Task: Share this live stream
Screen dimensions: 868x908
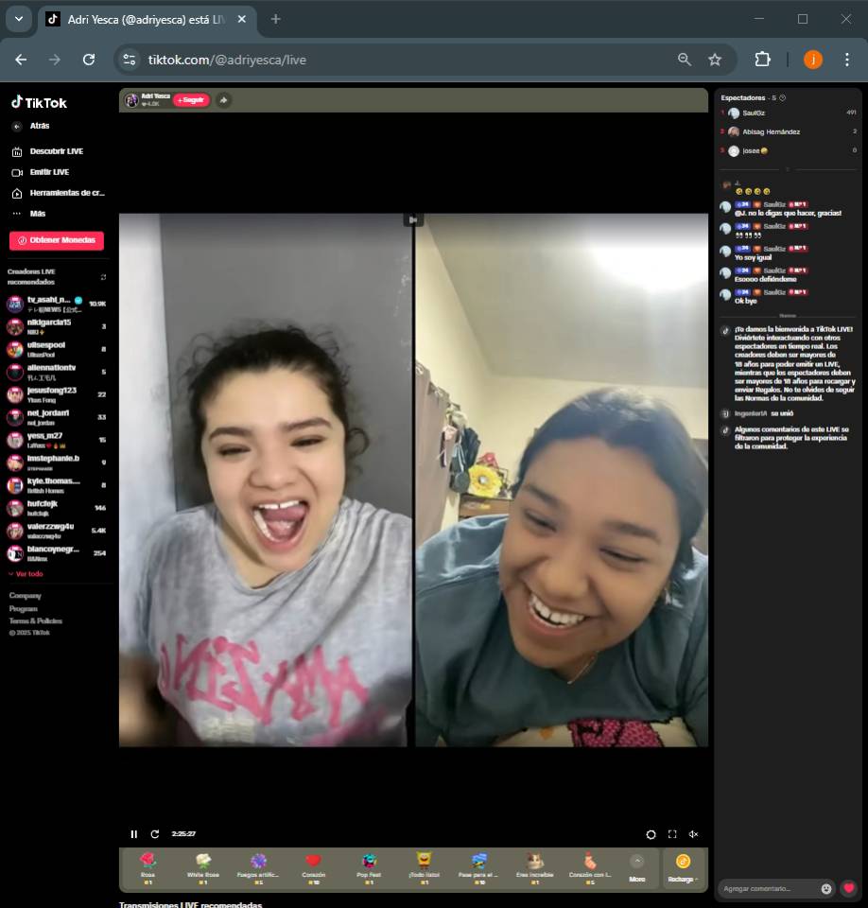Action: pos(223,100)
